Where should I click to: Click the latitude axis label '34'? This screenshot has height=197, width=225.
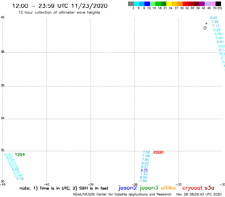pos(2,118)
